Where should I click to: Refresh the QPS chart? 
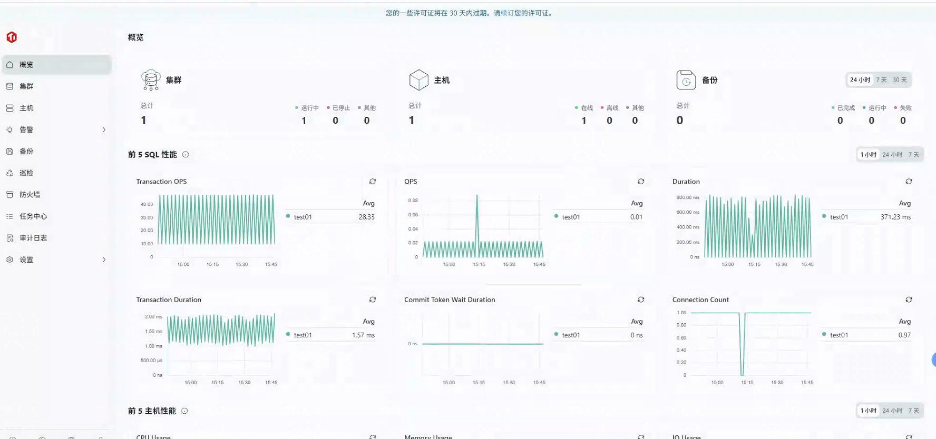(641, 182)
